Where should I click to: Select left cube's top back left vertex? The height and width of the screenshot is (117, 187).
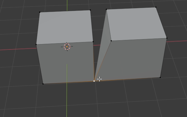click(40, 12)
